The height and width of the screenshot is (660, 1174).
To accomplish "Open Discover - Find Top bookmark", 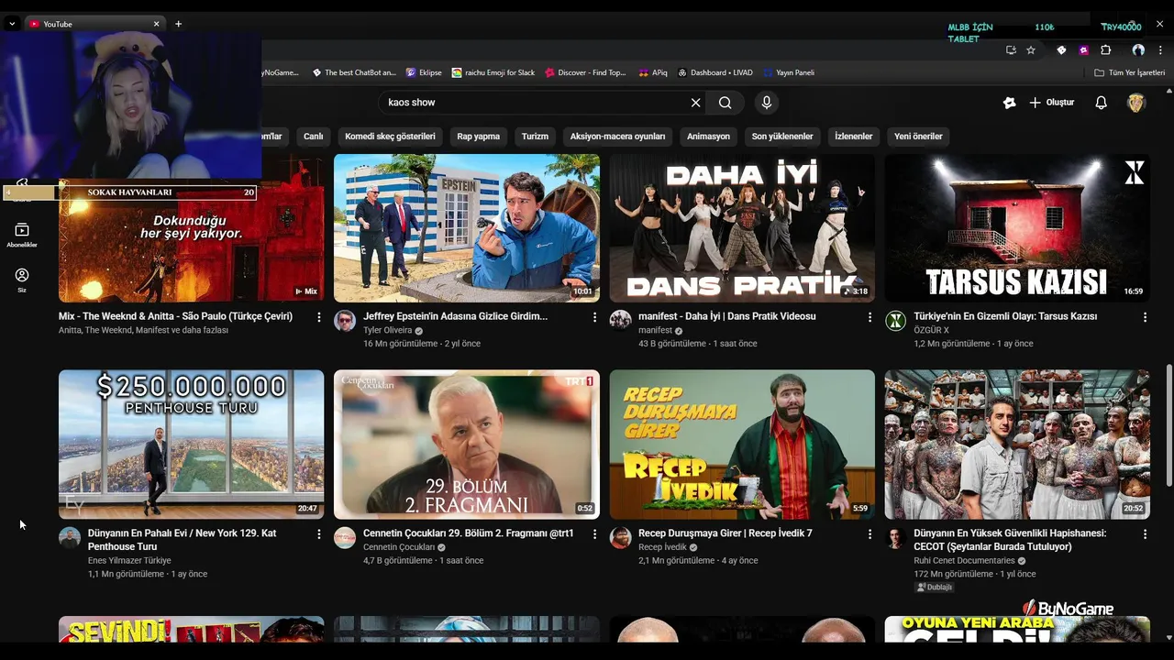I will [x=585, y=72].
